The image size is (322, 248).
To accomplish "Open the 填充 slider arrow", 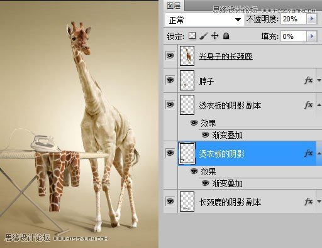I will point(312,36).
